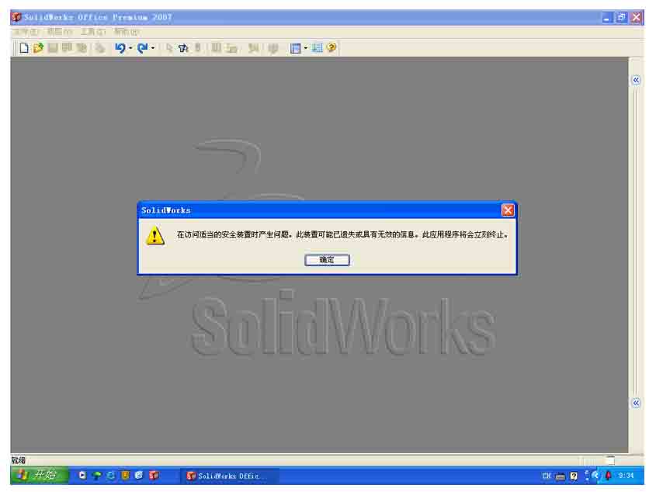The height and width of the screenshot is (492, 656).
Task: Click the first quick launch icon beside Start
Action: point(82,475)
